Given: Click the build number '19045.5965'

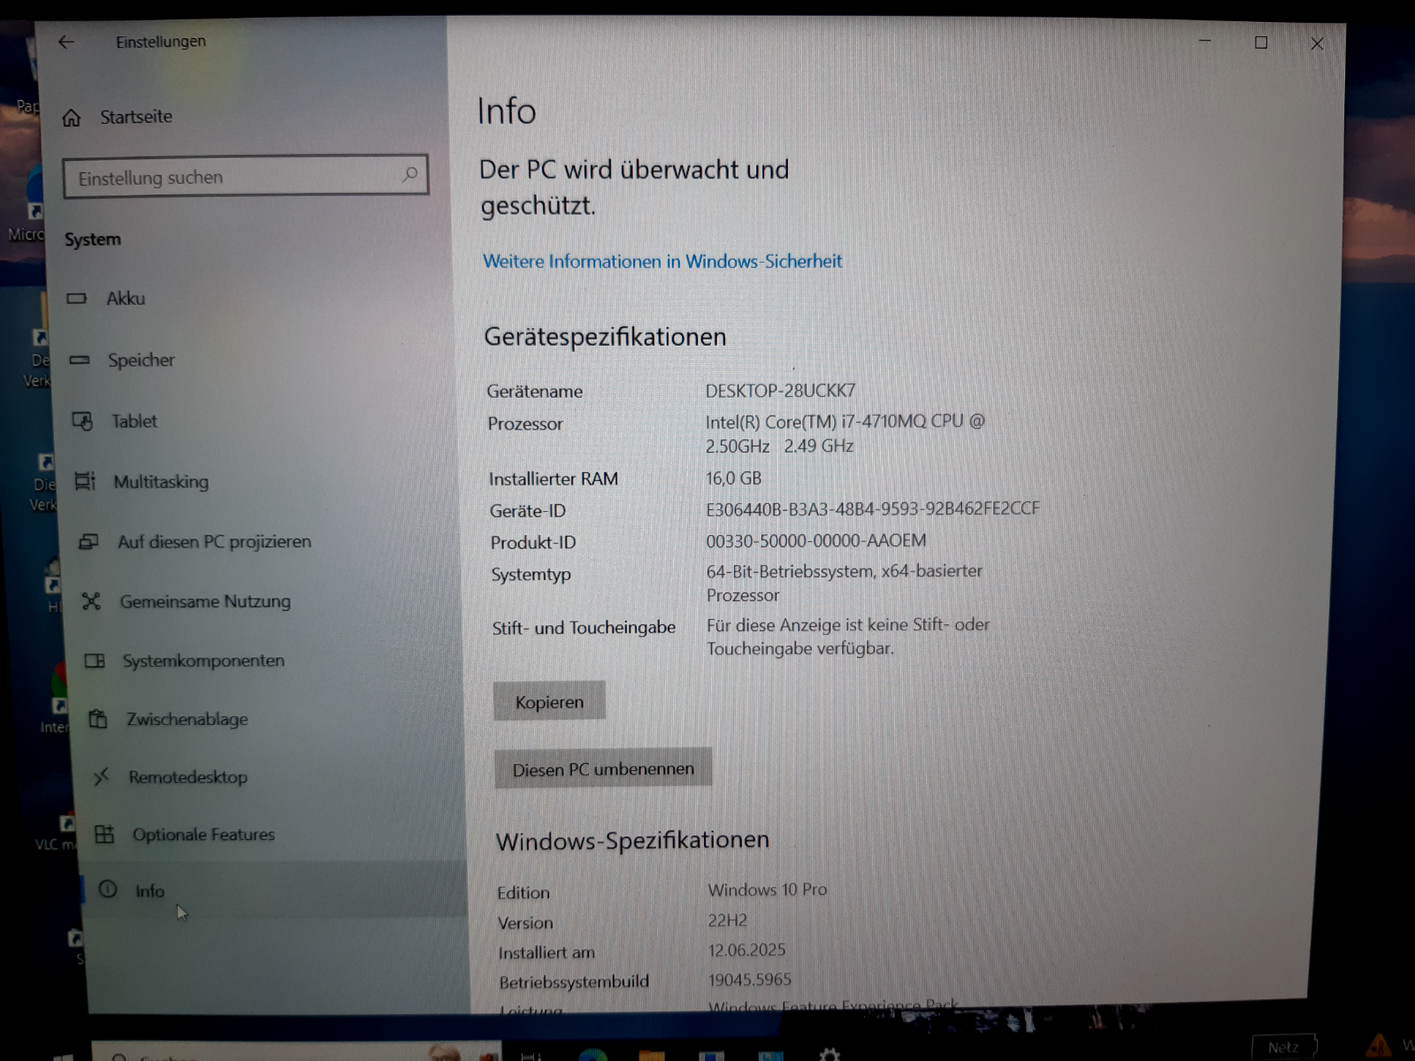Looking at the screenshot, I should pyautogui.click(x=750, y=980).
